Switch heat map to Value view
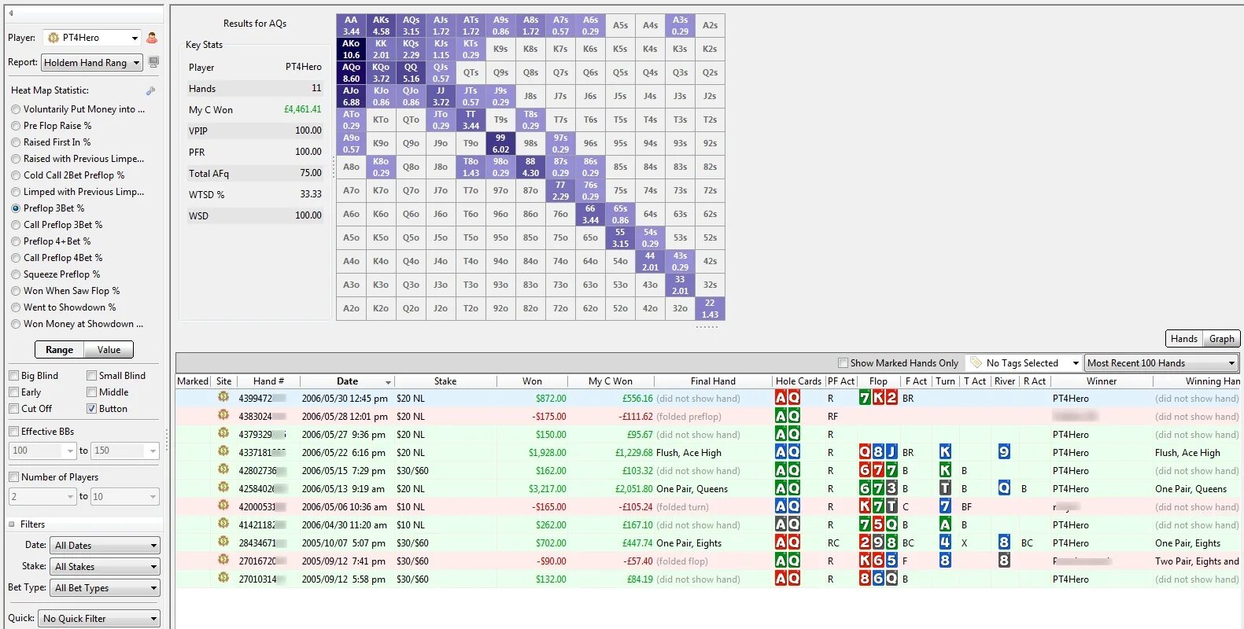The height and width of the screenshot is (629, 1244). click(x=109, y=350)
